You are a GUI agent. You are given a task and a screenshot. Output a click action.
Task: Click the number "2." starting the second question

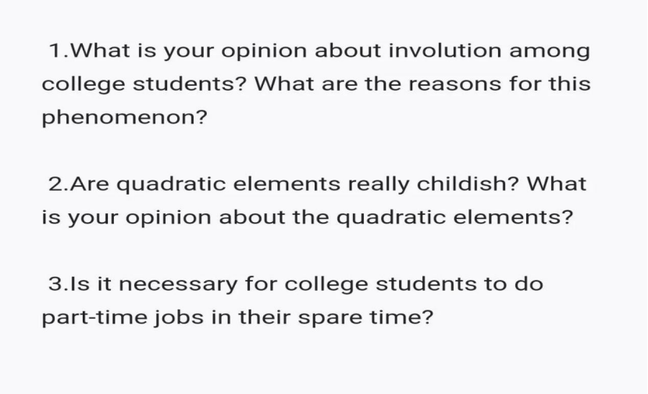coord(59,184)
